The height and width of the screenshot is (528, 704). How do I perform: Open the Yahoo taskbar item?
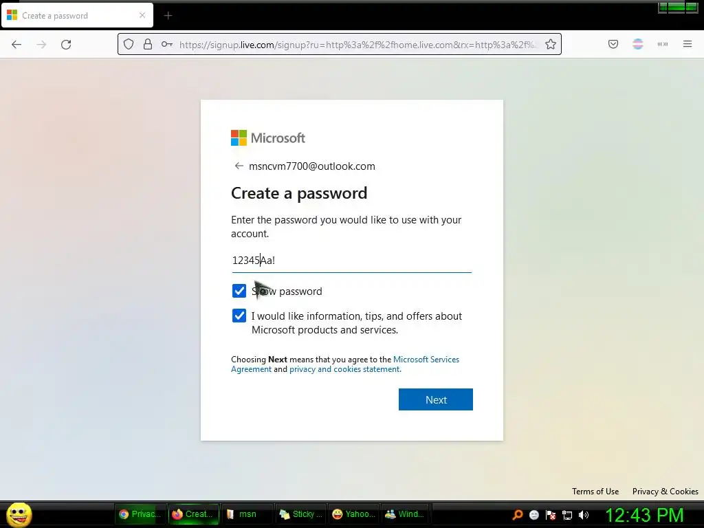pos(353,514)
